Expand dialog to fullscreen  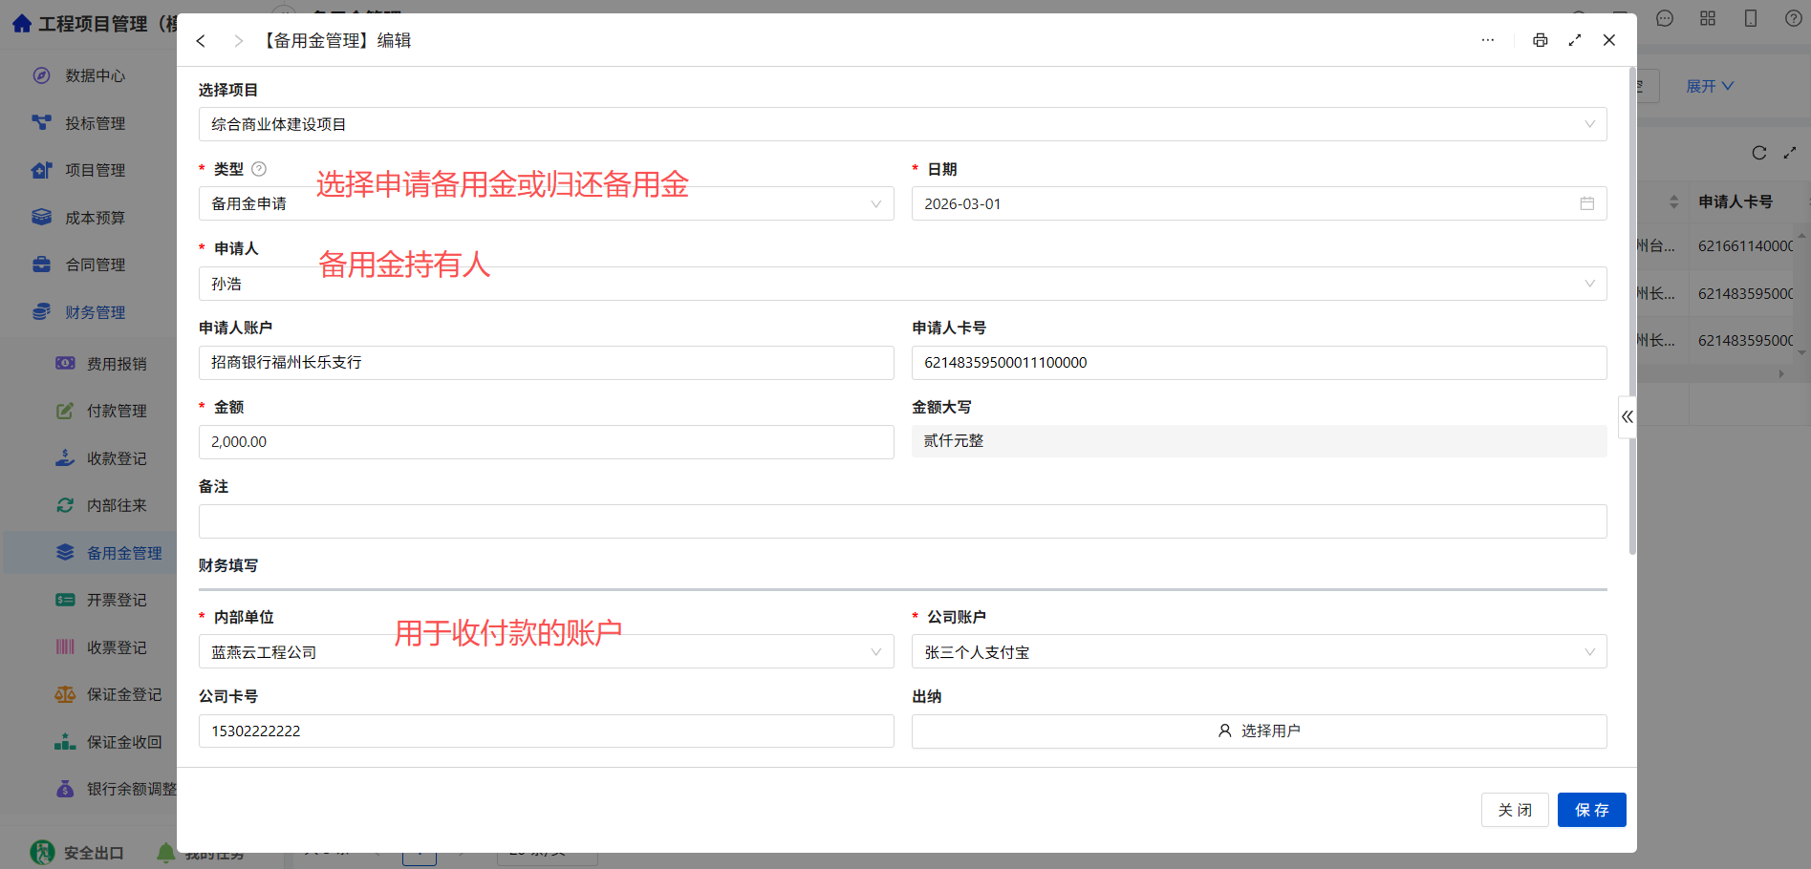click(x=1575, y=40)
